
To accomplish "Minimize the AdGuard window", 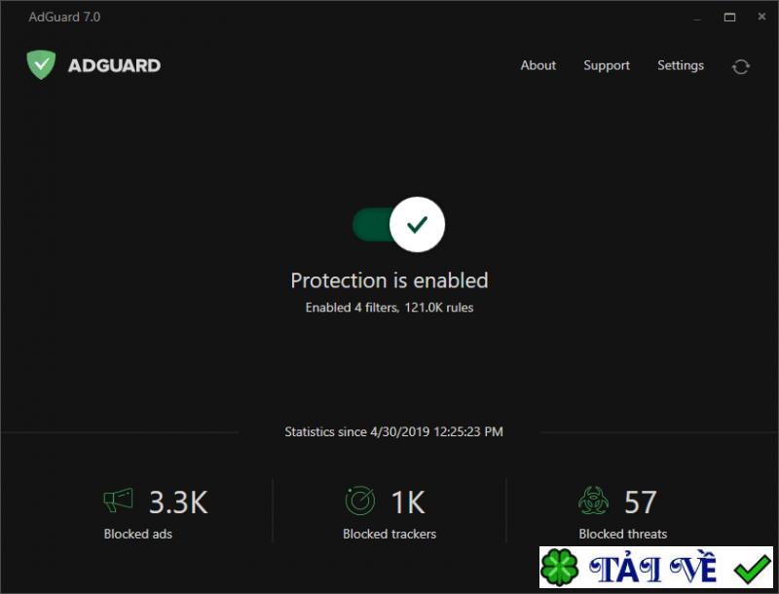I will point(697,18).
